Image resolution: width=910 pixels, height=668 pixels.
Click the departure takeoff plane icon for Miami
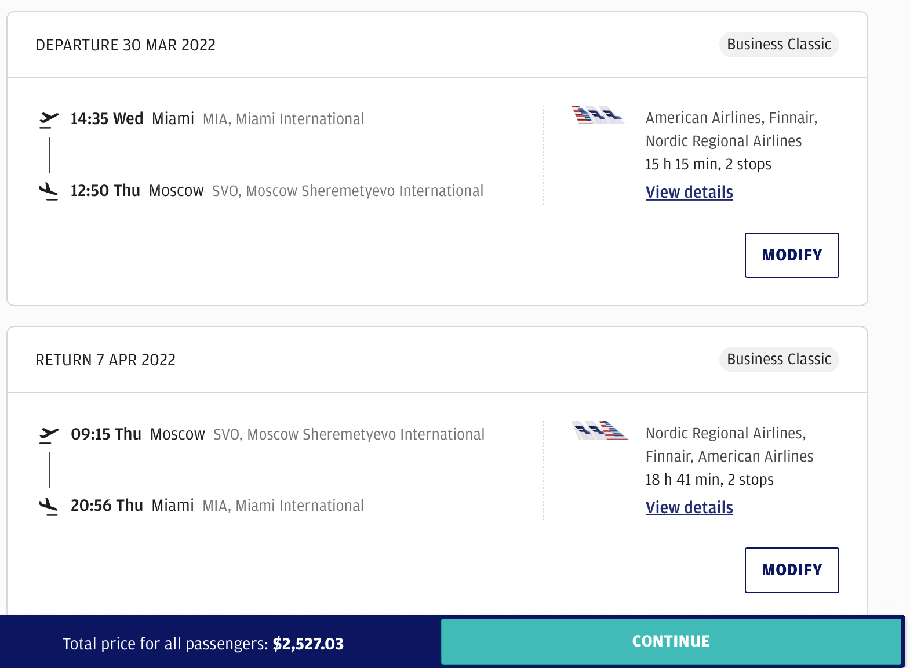coord(49,119)
